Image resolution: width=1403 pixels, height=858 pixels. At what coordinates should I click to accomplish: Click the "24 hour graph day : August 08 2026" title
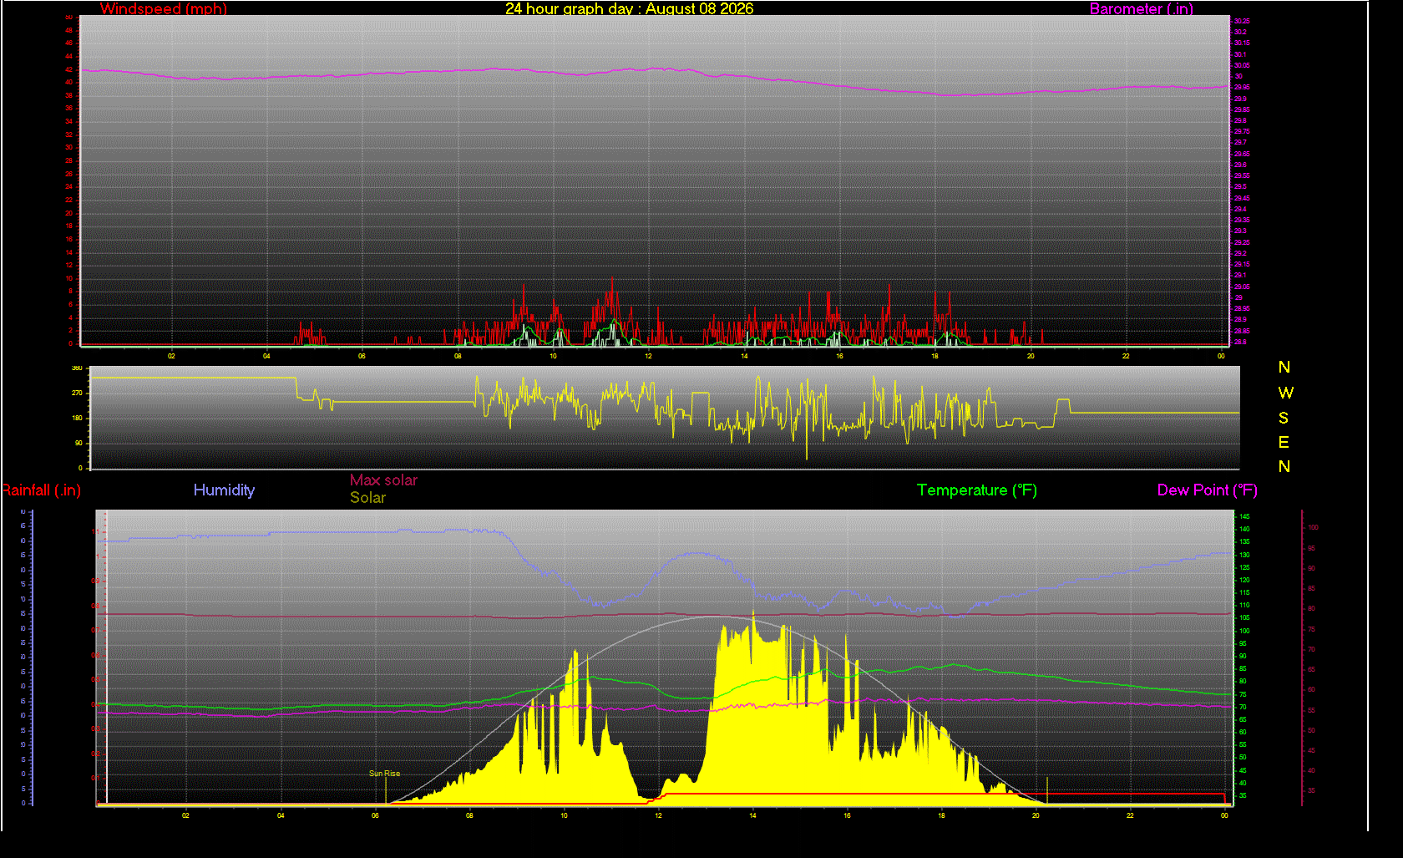point(629,9)
